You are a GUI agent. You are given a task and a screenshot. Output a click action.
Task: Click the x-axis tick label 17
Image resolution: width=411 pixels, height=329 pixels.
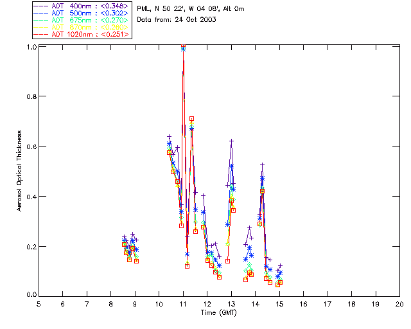pos(328,304)
